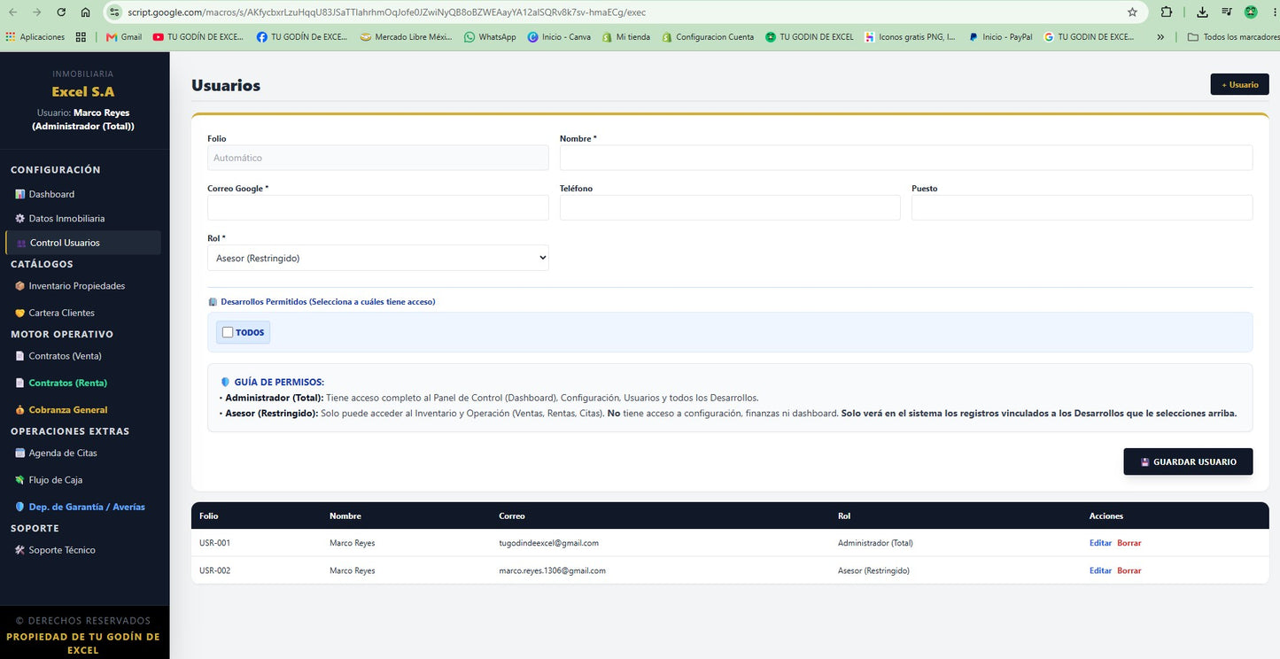Click the browser address bar URL
The image size is (1280, 659).
click(x=387, y=12)
